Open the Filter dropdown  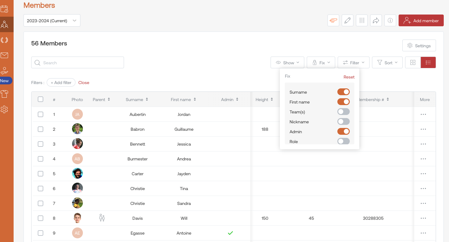tap(353, 62)
